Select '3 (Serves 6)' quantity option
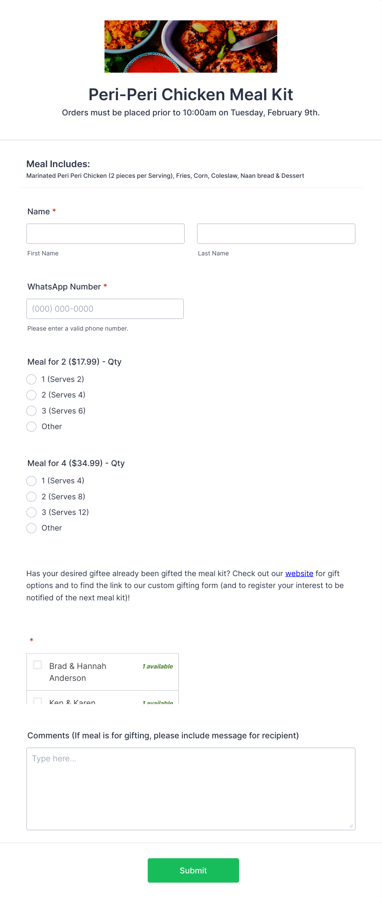 (x=31, y=411)
